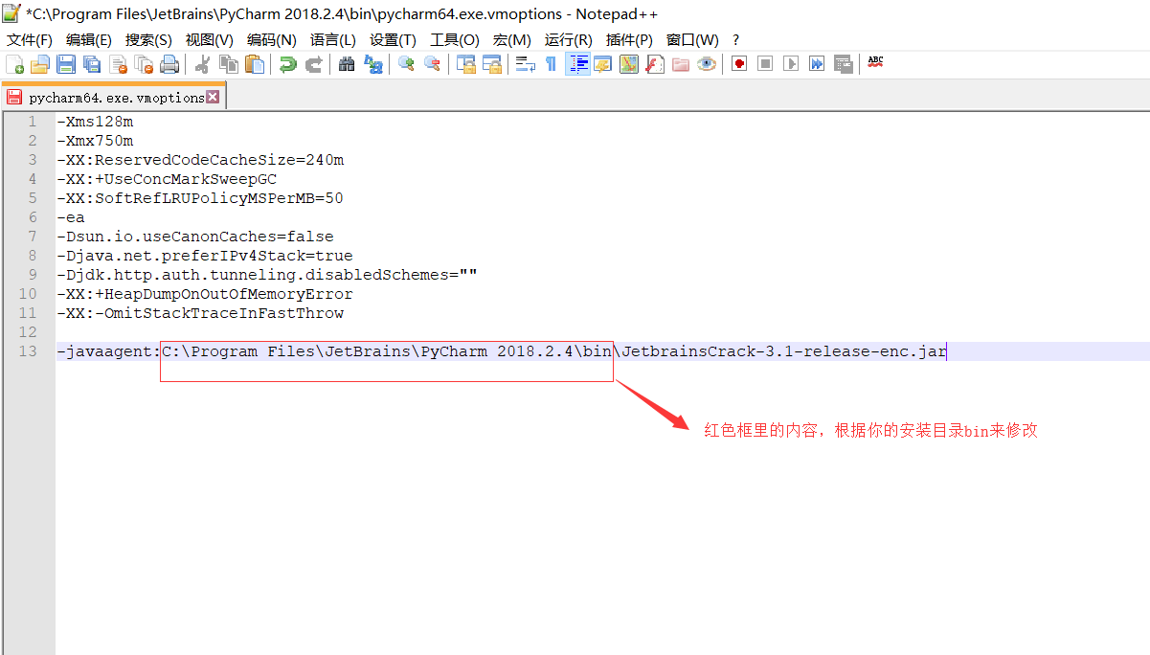The image size is (1150, 655).
Task: Click the Redo toolbar icon
Action: coord(313,64)
